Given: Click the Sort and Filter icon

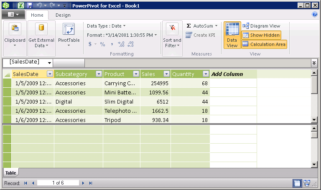Looking at the screenshot, I should [x=172, y=28].
